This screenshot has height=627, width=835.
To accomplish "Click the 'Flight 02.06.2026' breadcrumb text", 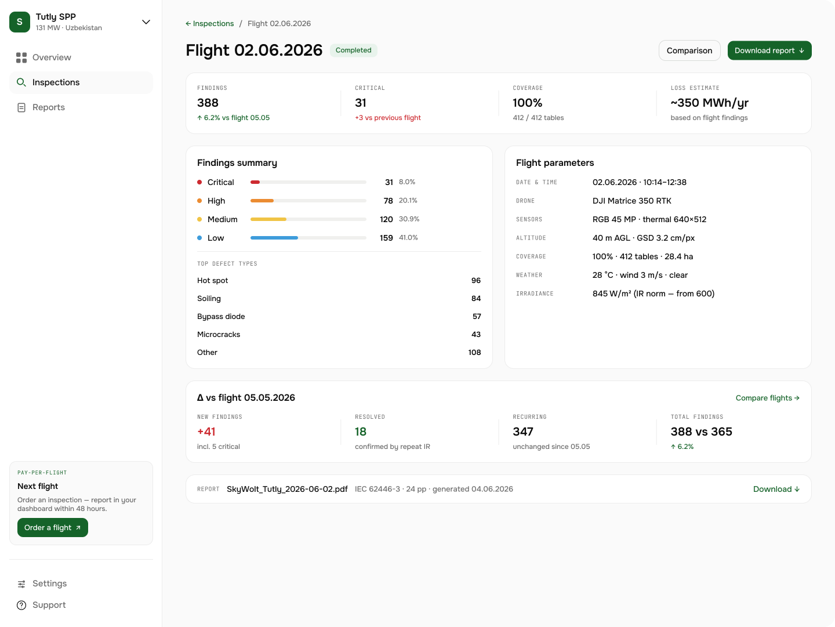I will pyautogui.click(x=279, y=24).
